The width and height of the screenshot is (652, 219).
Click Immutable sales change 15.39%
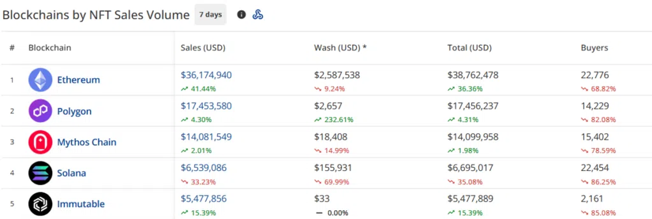point(203,213)
